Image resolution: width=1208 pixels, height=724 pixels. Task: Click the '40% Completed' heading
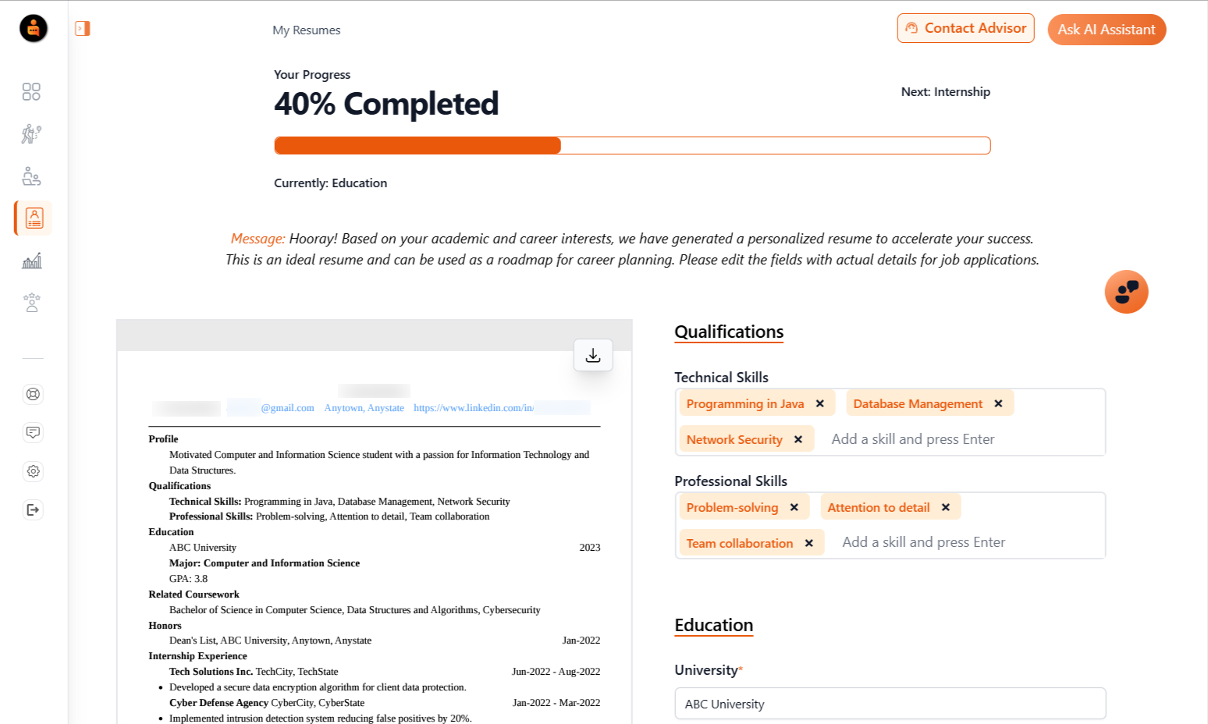click(386, 104)
